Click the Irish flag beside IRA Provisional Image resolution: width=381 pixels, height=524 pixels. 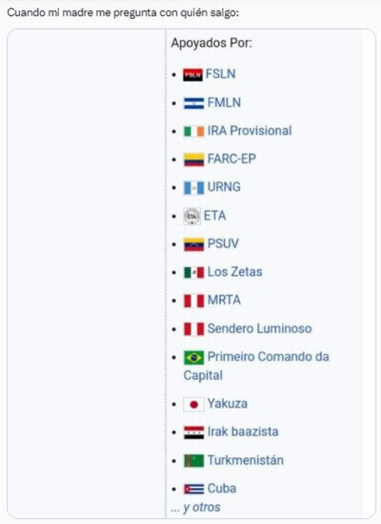[193, 132]
